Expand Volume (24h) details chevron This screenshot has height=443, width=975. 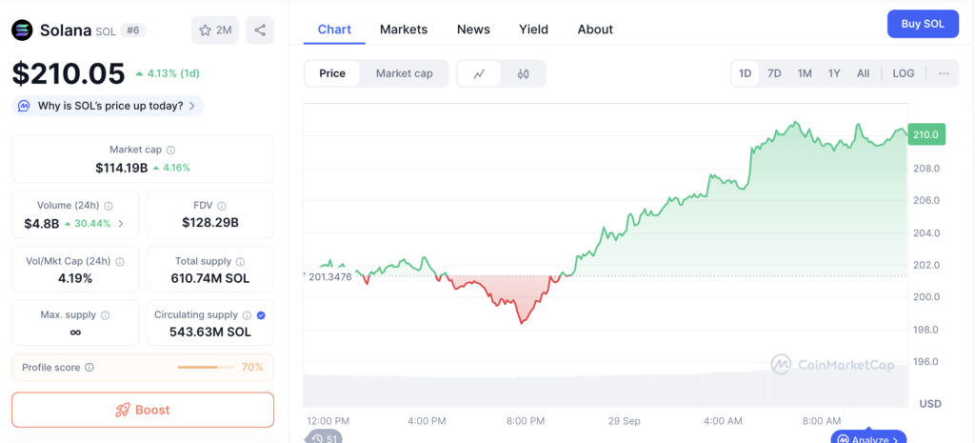coord(121,223)
